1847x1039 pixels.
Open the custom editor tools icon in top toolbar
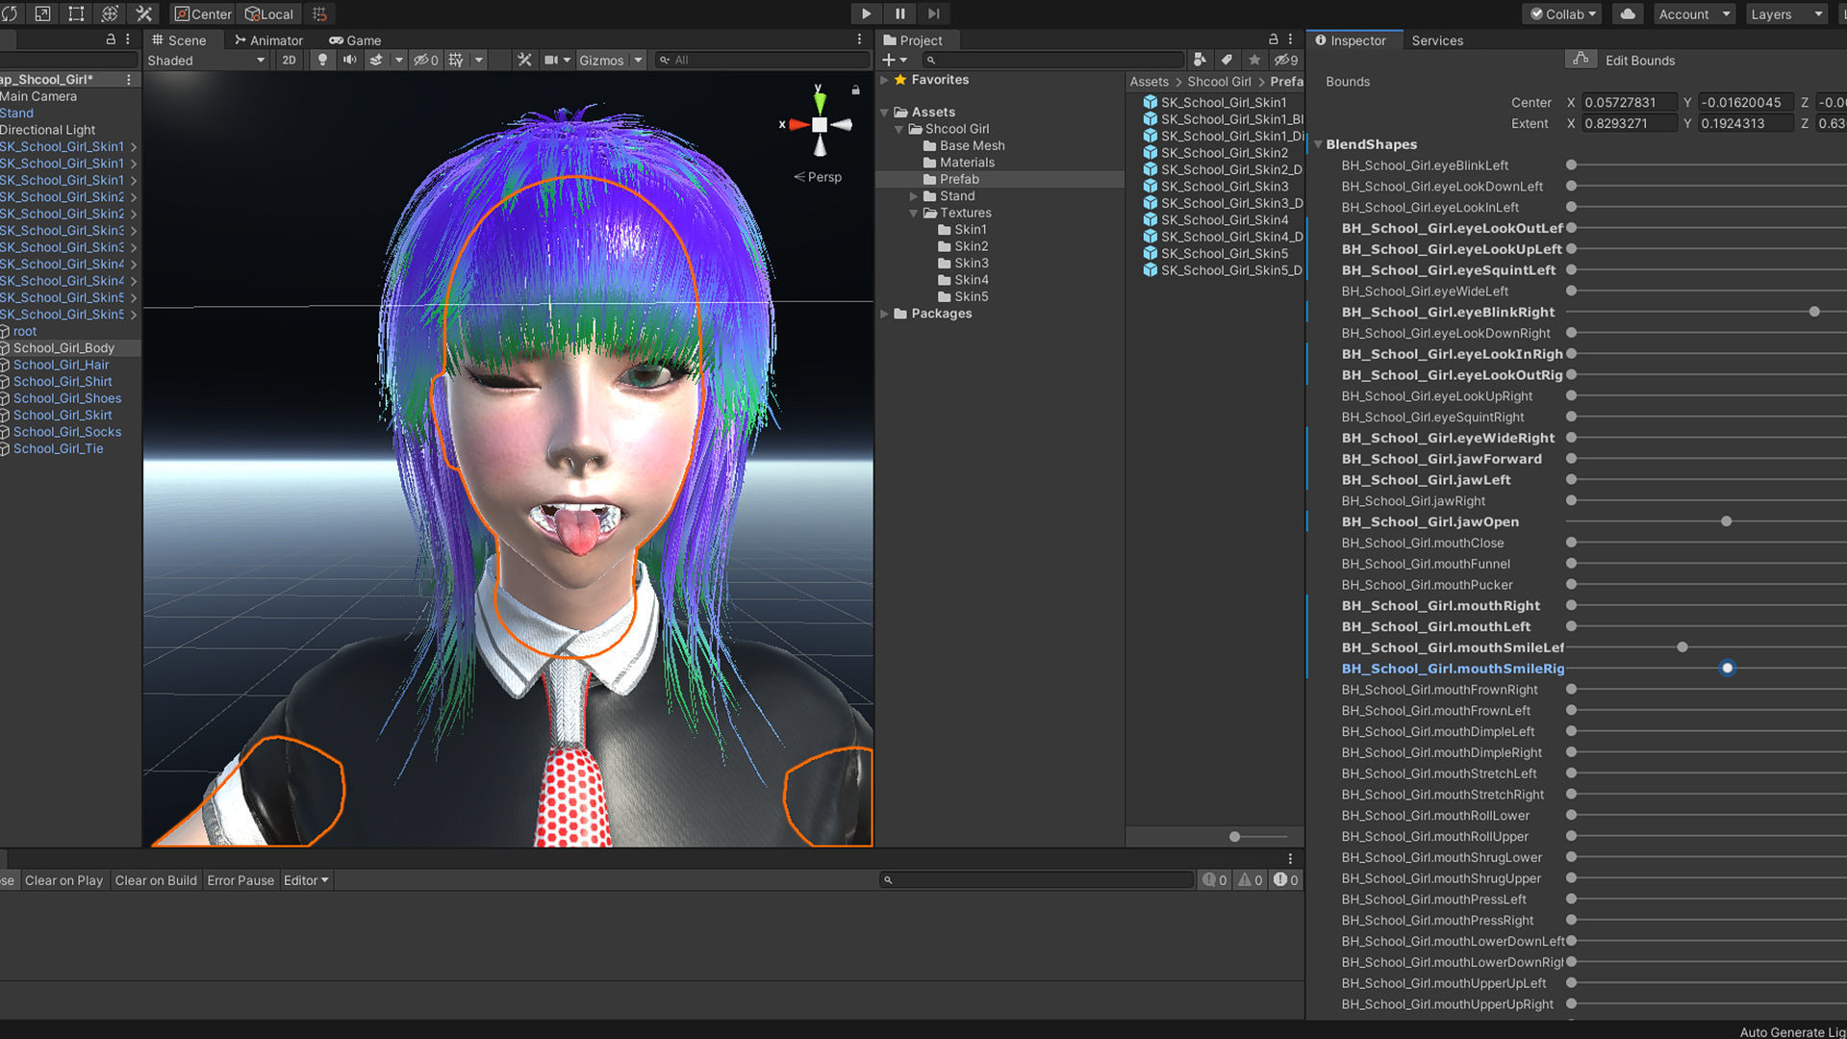[143, 13]
